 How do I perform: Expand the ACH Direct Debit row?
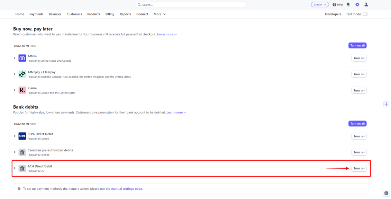point(15,168)
